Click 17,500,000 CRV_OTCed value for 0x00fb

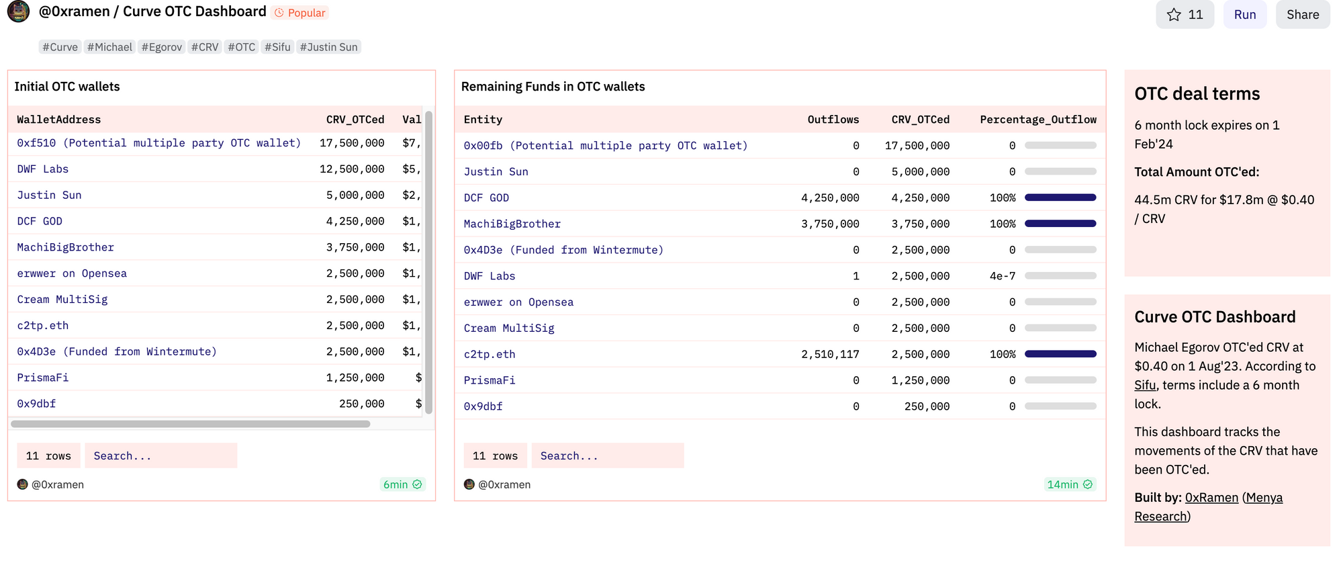tap(917, 146)
